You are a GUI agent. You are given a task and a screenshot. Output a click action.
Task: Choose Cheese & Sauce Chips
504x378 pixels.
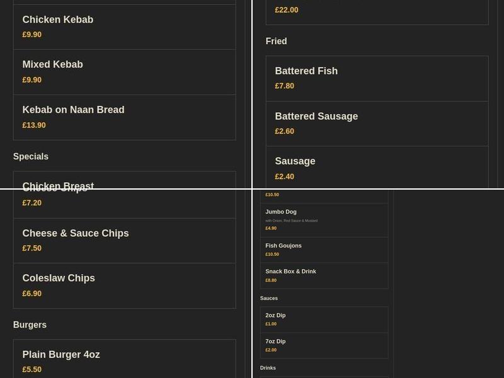pyautogui.click(x=75, y=233)
